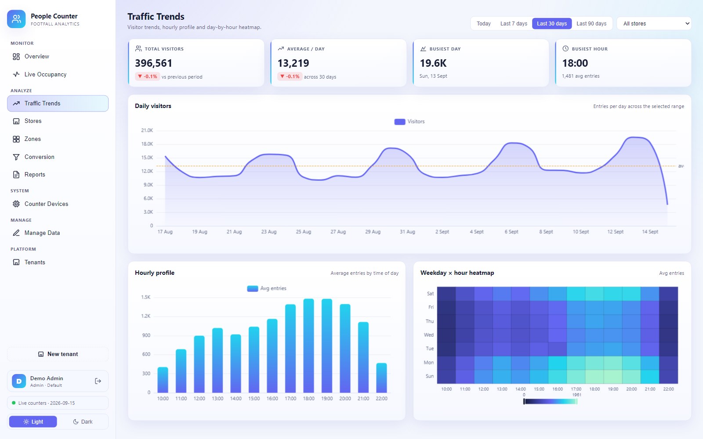Screen dimensions: 703x439
Task: Click the Traffic Trends arrow icon
Action: pyautogui.click(x=16, y=103)
